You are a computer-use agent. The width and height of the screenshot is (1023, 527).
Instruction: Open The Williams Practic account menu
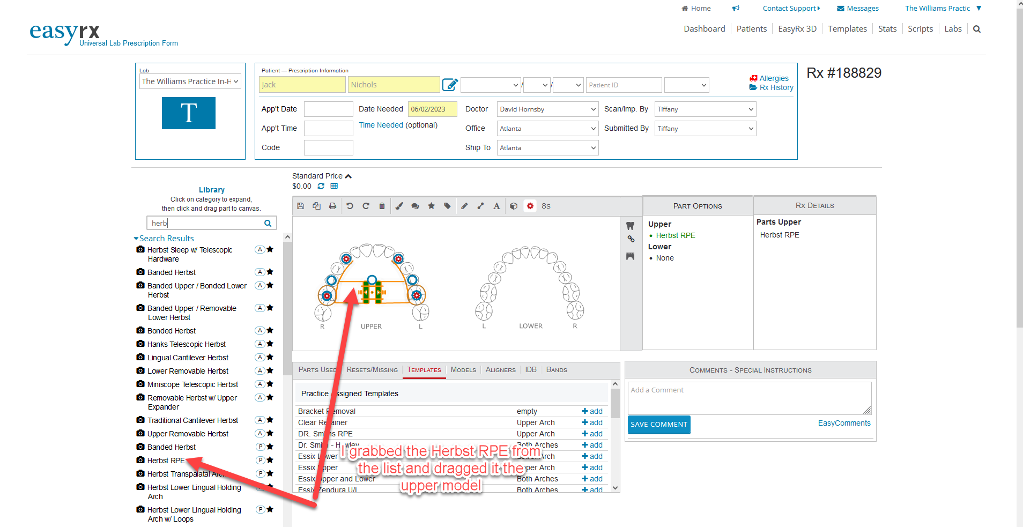pos(943,8)
